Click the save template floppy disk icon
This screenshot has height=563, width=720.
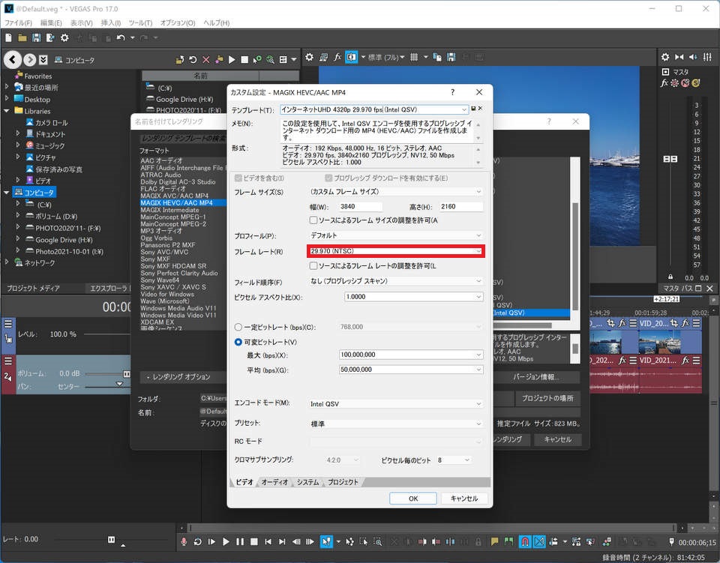pyautogui.click(x=473, y=109)
